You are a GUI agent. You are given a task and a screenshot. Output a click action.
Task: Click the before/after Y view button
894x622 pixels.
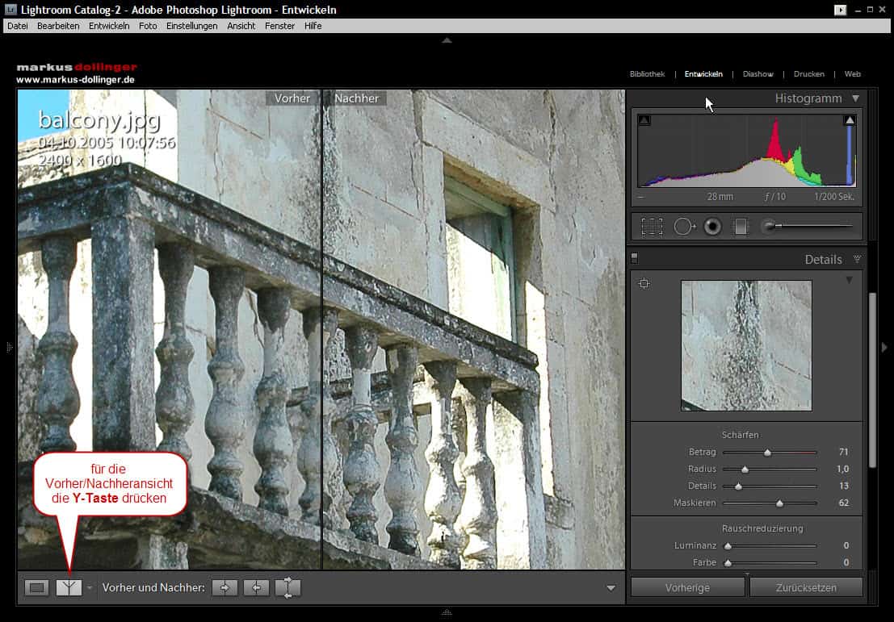click(x=69, y=588)
